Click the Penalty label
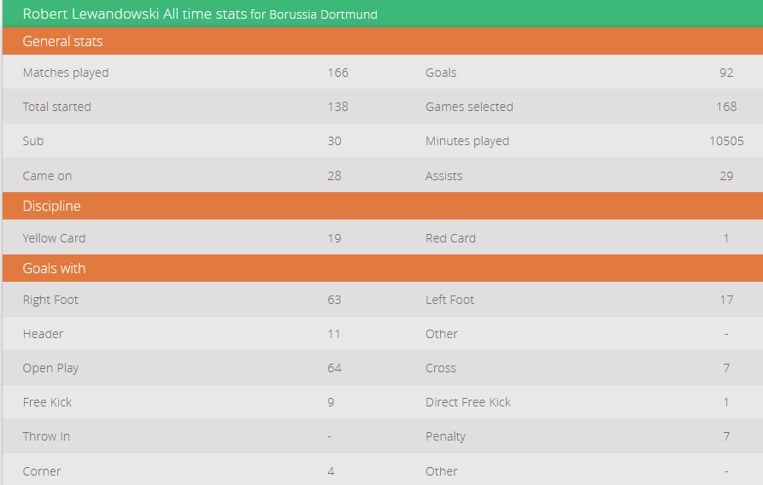The width and height of the screenshot is (763, 485). 445,436
